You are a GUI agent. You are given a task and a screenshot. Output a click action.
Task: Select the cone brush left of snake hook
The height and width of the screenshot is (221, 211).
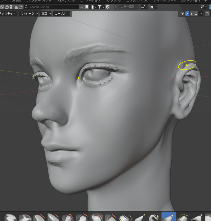coord(140,217)
